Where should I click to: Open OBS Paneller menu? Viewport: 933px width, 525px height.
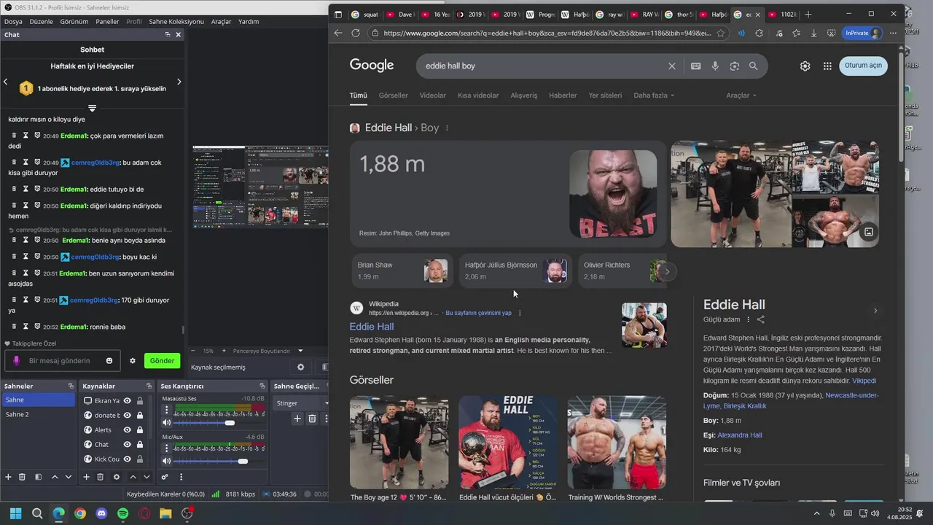tap(107, 21)
